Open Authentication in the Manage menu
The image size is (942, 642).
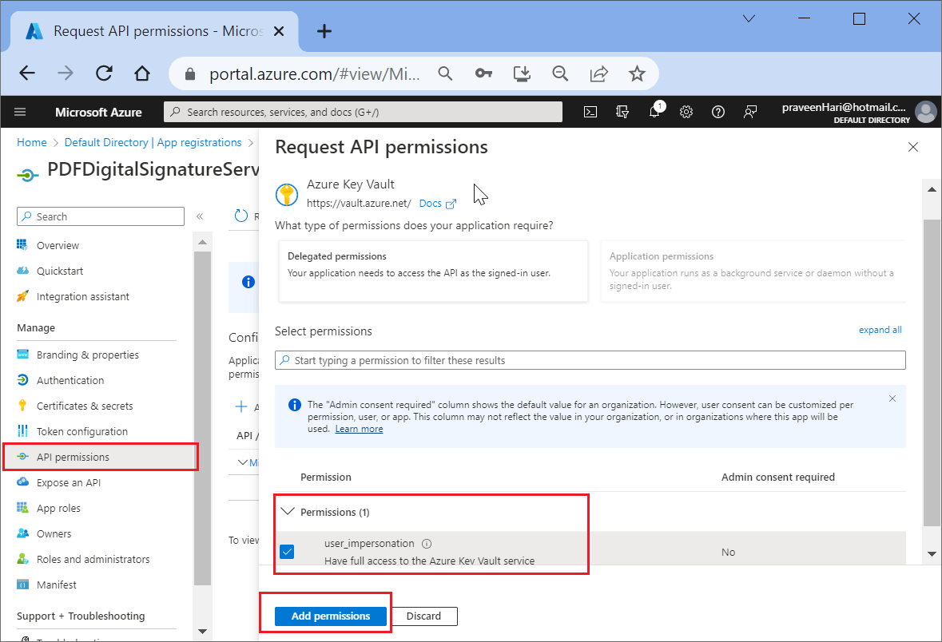coord(70,380)
